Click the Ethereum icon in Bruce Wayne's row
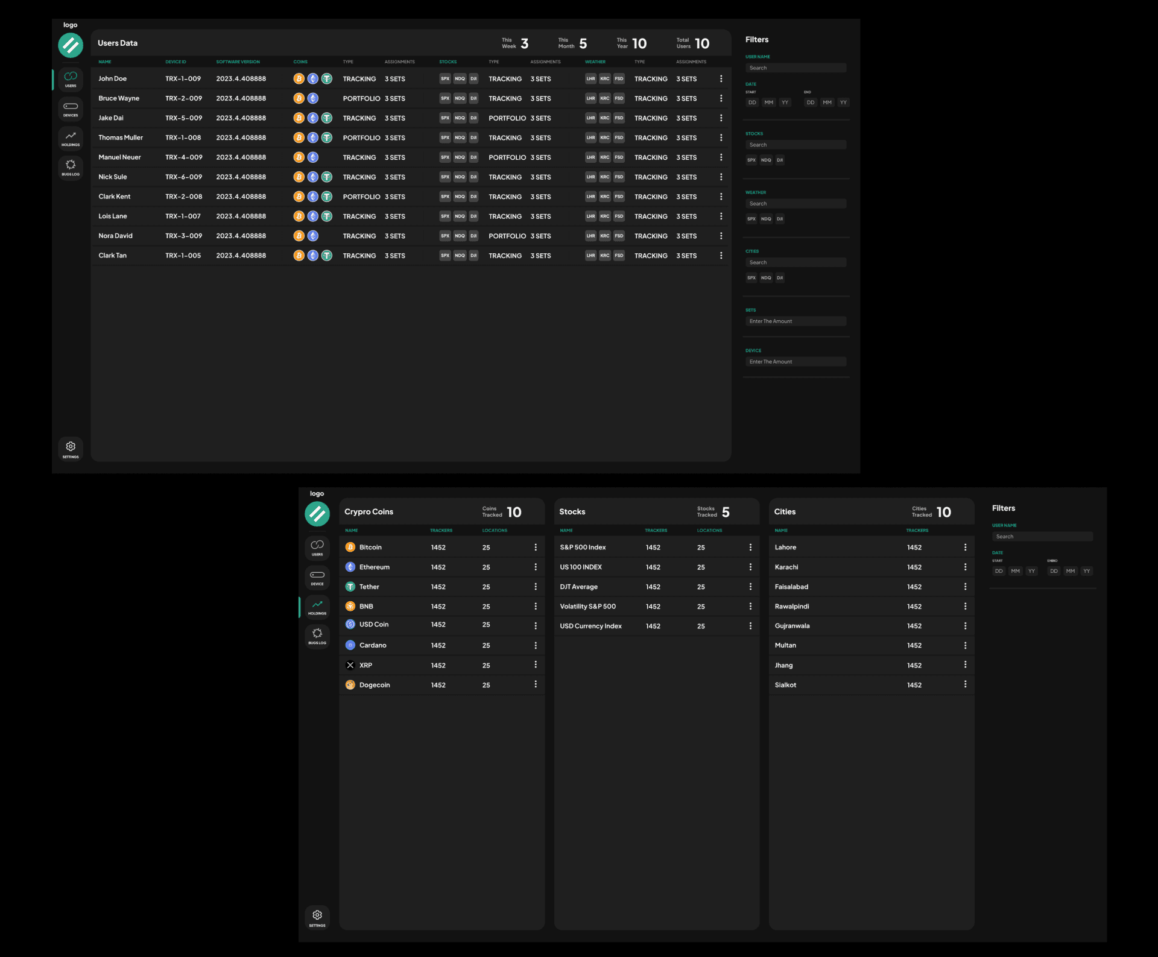 312,98
